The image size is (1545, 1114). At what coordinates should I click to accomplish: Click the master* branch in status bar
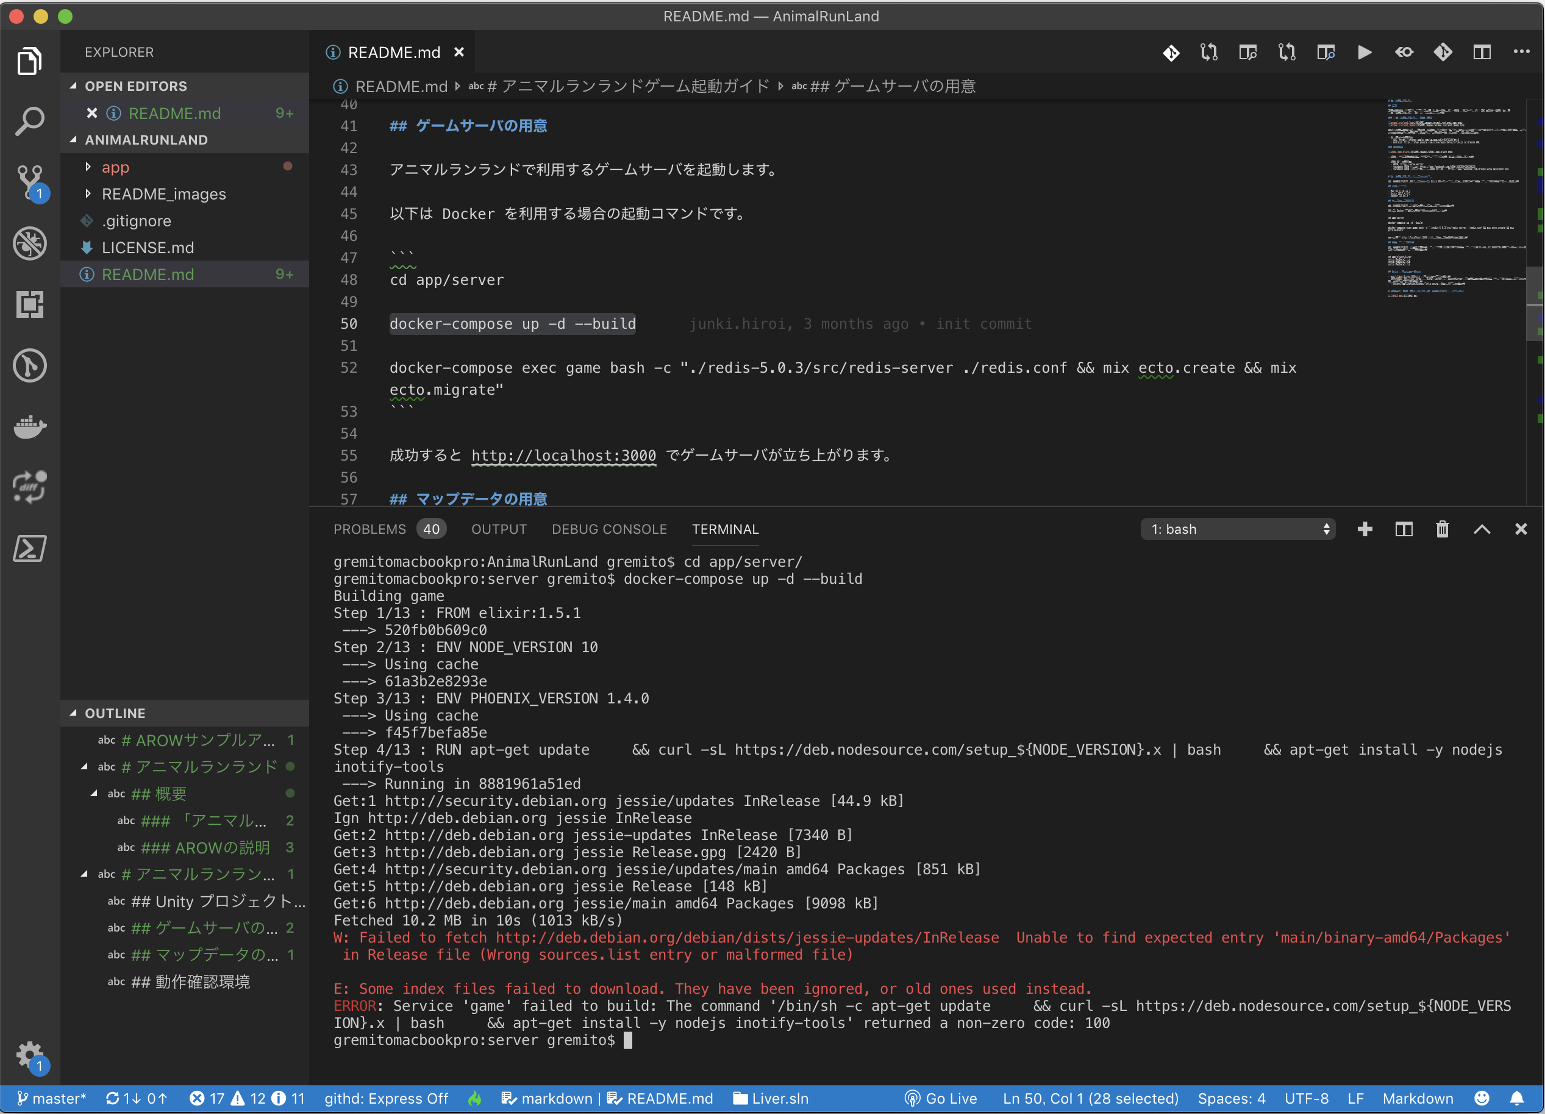[52, 1098]
